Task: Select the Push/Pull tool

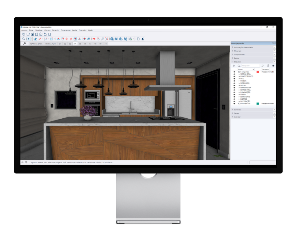Action: pyautogui.click(x=58, y=39)
